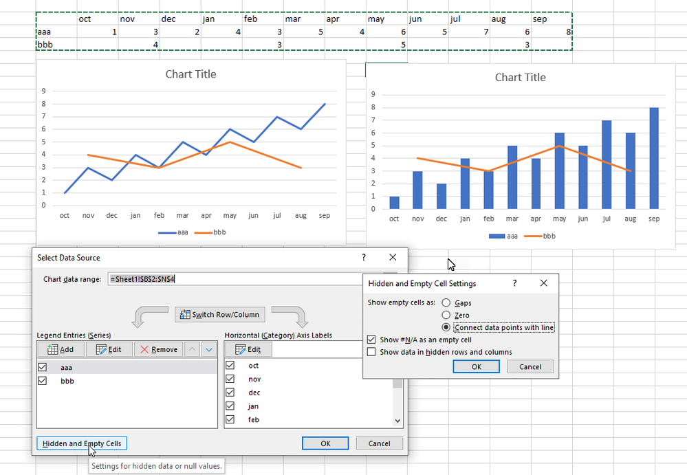Viewport: 687px width, 475px height.
Task: Click Switch Row/Column button
Action: coord(220,314)
